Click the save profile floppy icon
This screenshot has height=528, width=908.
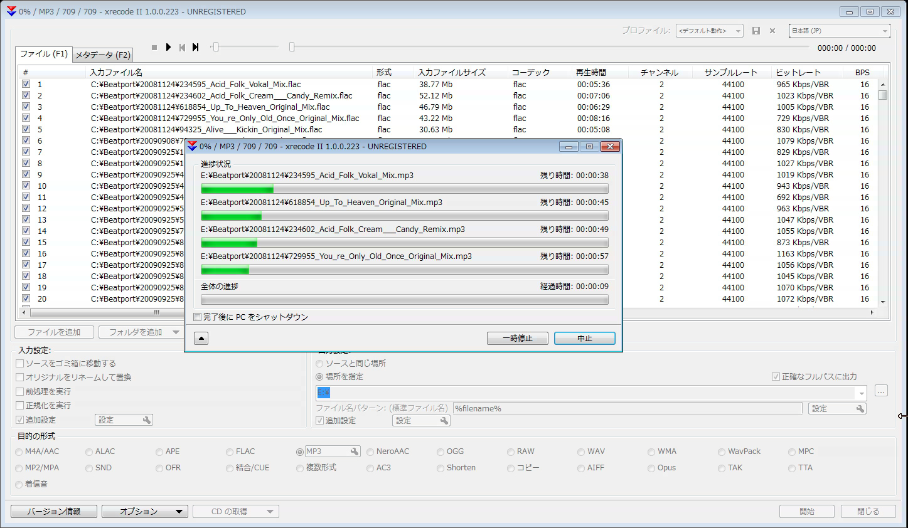(756, 31)
